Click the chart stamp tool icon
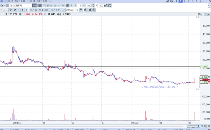This screenshot has width=211, height=130. (x=90, y=10)
